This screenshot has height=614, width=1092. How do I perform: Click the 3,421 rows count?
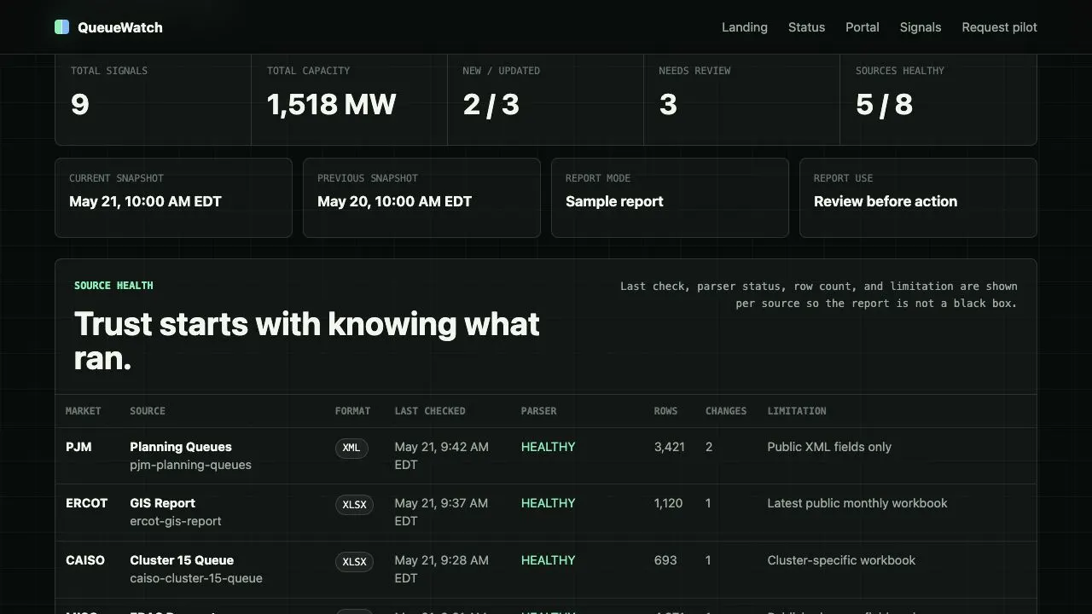coord(670,447)
